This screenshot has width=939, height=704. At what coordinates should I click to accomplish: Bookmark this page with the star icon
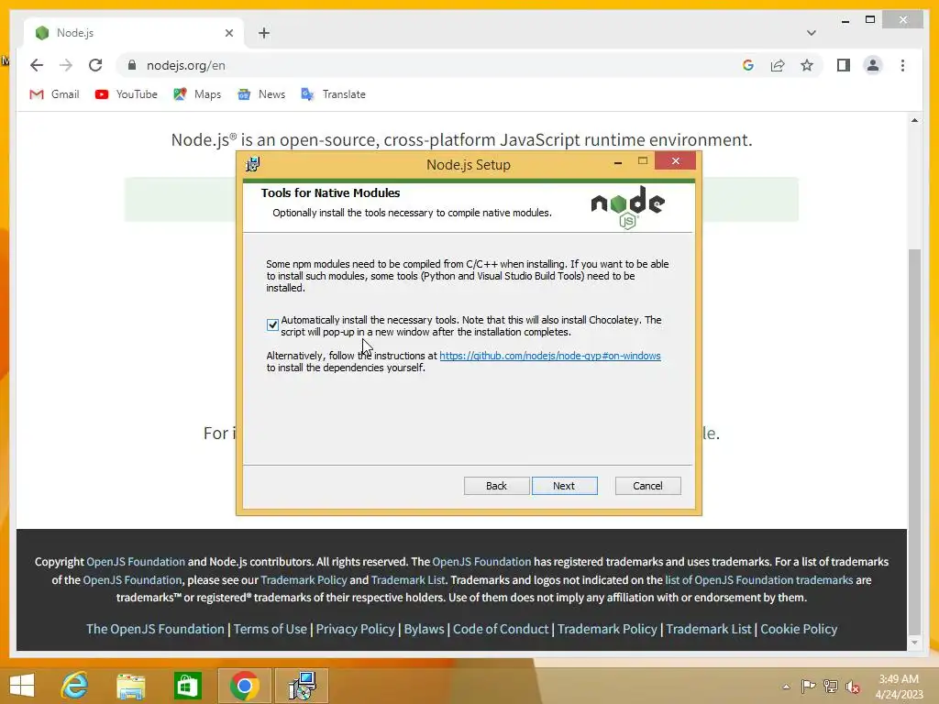click(x=807, y=65)
